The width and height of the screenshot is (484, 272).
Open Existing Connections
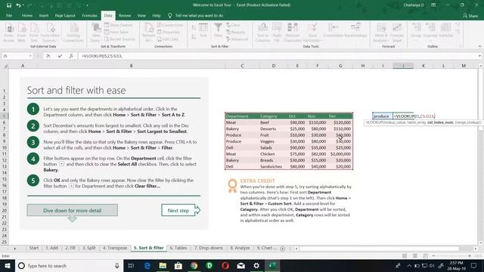tap(73, 32)
